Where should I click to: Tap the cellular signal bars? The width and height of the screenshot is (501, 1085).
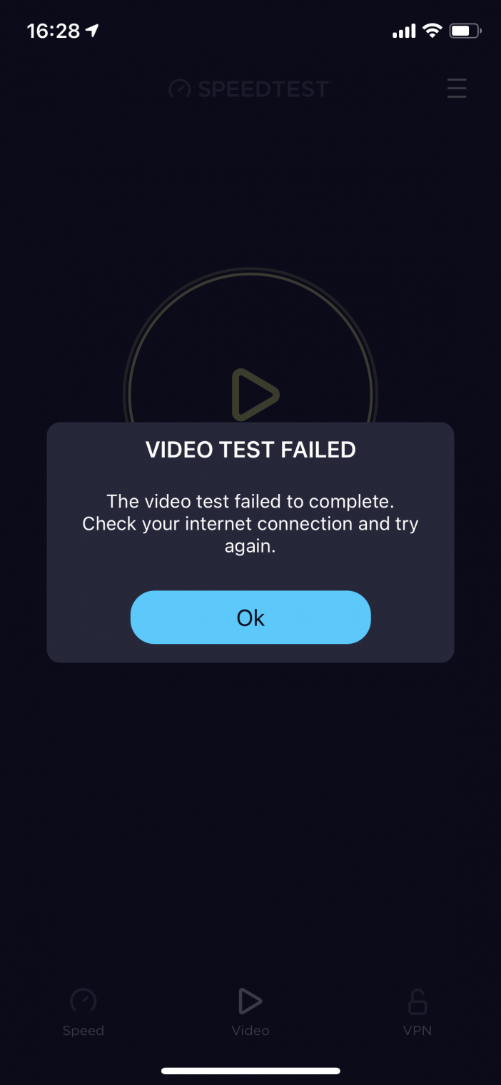pyautogui.click(x=404, y=31)
